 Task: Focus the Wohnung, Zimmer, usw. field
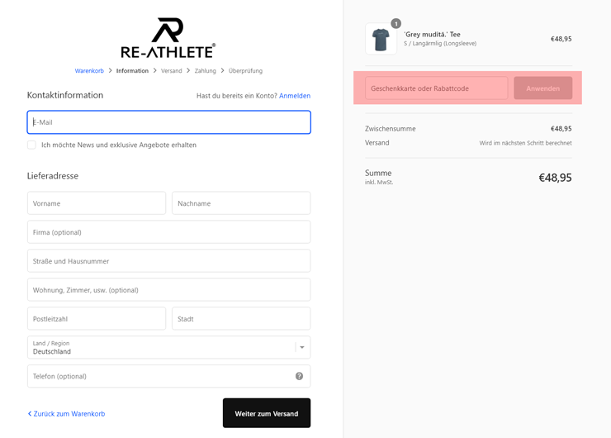168,290
